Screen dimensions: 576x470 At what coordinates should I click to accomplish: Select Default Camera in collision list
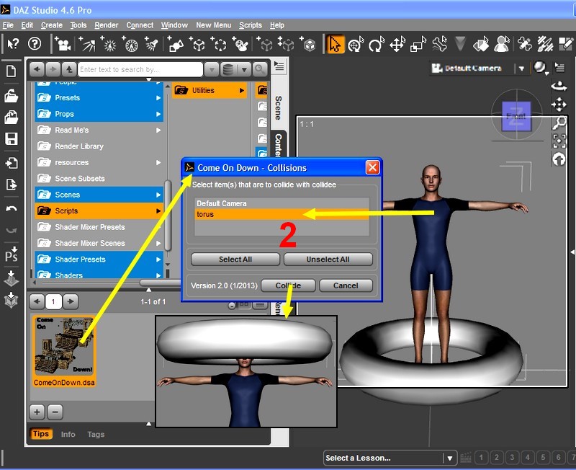click(x=282, y=203)
